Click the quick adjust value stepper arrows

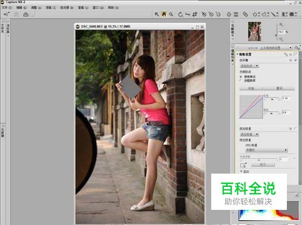point(294,158)
